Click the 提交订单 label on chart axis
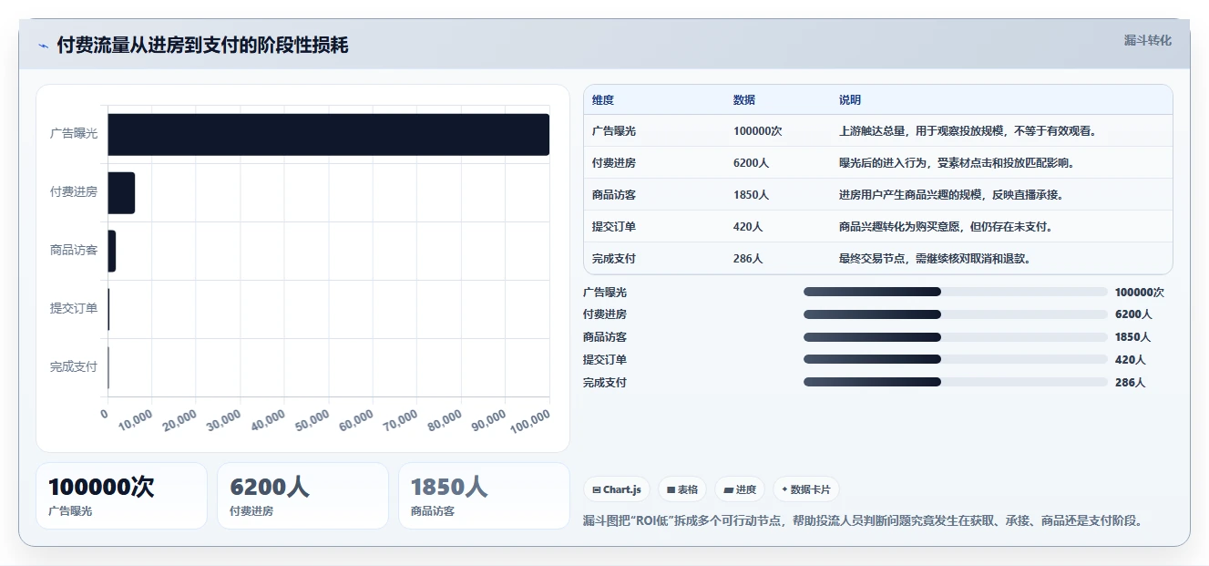The width and height of the screenshot is (1209, 566). (x=74, y=308)
